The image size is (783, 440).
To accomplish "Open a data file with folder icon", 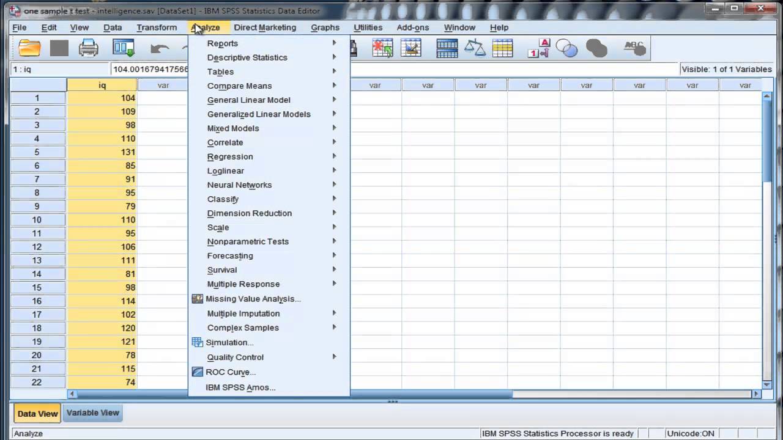I will coord(29,48).
